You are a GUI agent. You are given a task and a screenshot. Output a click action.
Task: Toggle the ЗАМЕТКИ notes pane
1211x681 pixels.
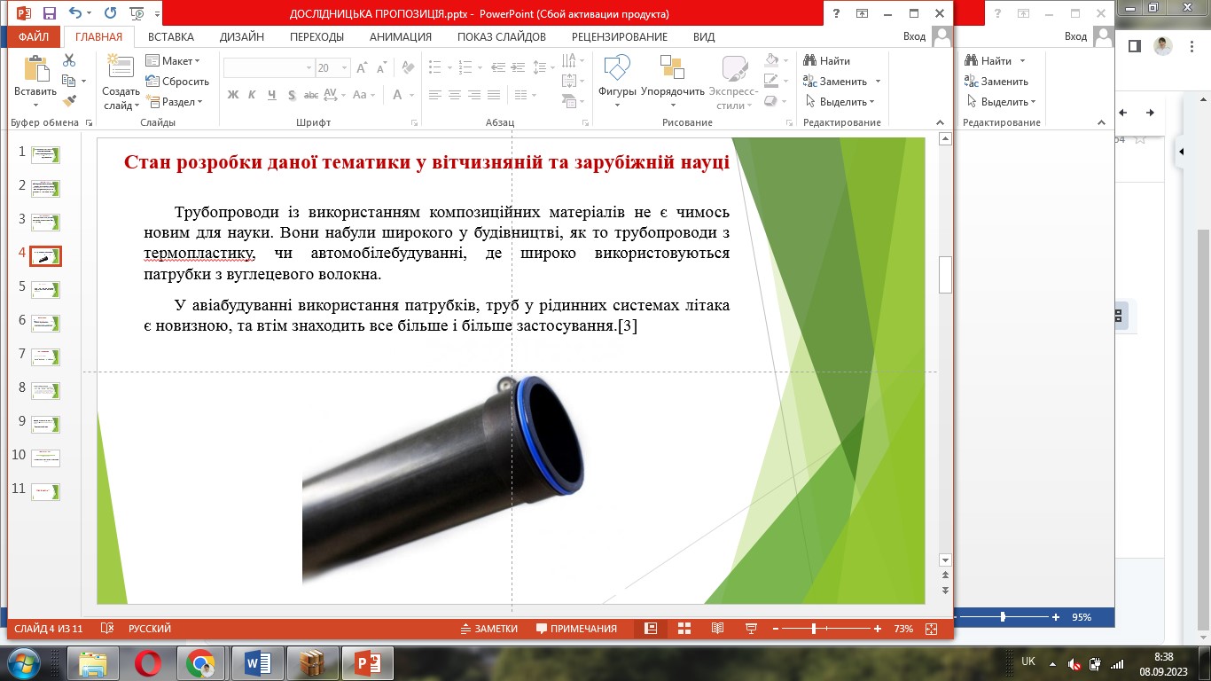coord(489,629)
